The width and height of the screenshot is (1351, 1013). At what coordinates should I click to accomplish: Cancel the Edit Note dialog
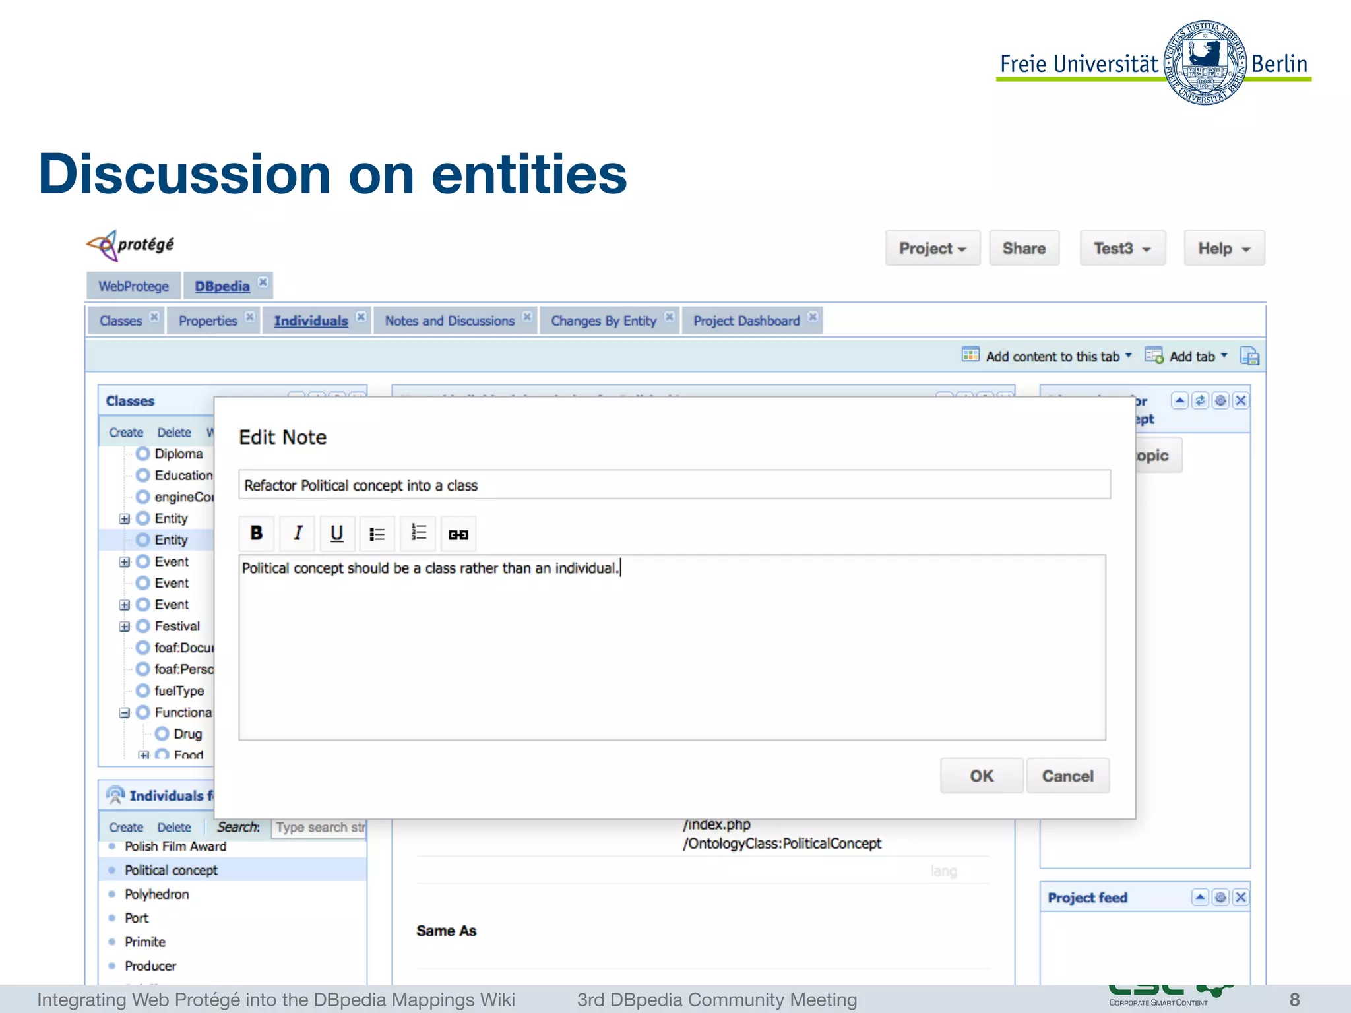[x=1067, y=776]
